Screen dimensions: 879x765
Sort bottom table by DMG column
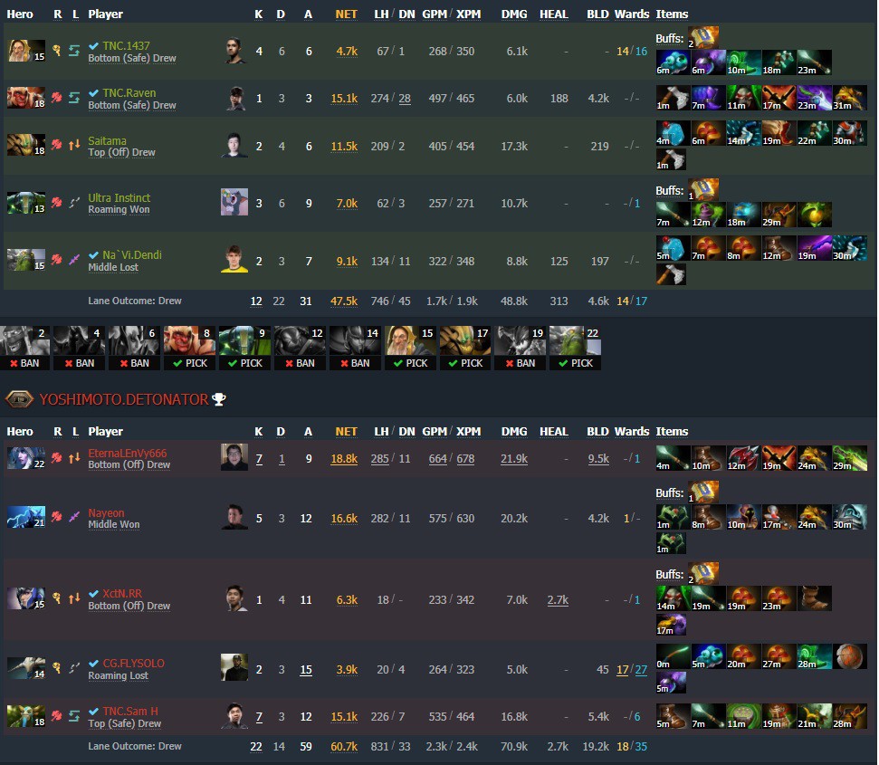coord(513,432)
